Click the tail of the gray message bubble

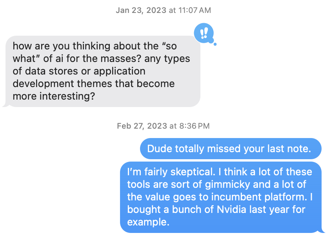coord(6,105)
